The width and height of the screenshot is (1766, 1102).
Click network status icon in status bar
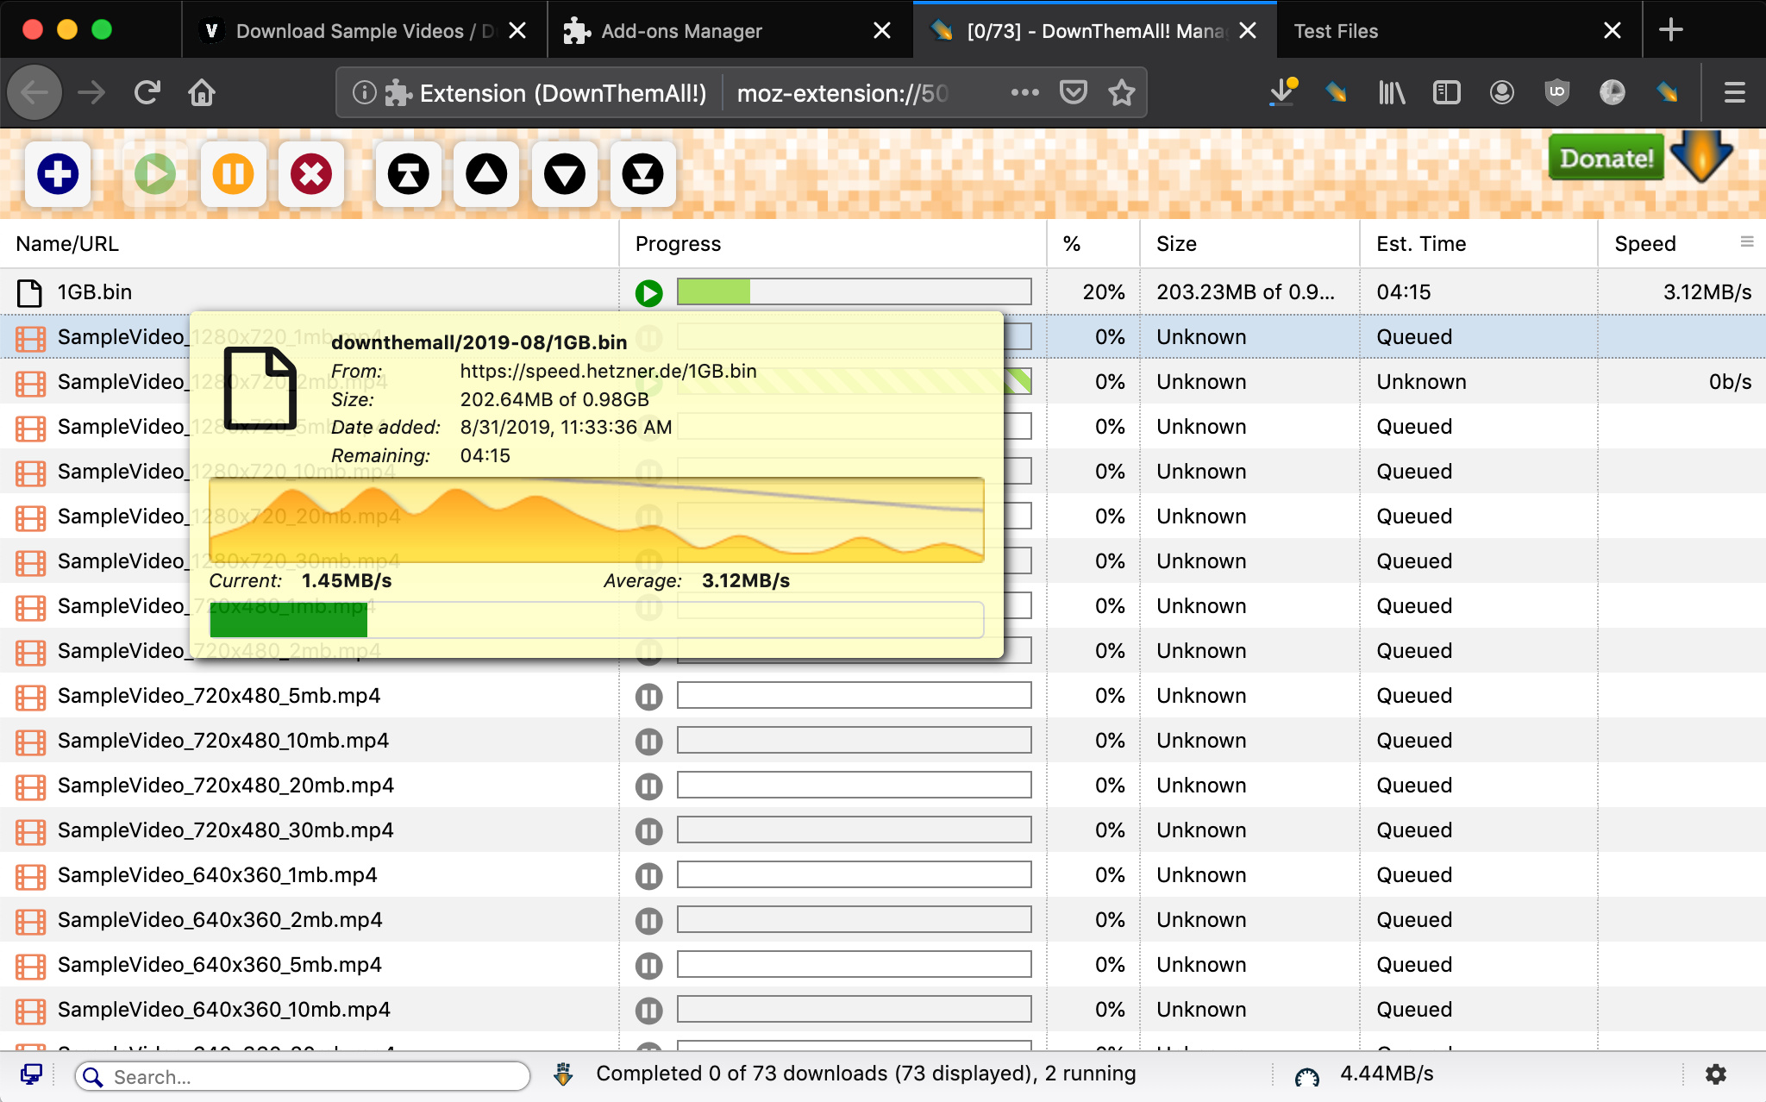click(32, 1074)
